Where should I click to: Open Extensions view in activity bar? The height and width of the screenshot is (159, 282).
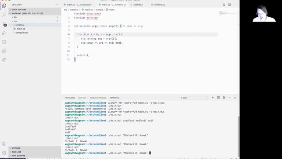tap(4, 51)
